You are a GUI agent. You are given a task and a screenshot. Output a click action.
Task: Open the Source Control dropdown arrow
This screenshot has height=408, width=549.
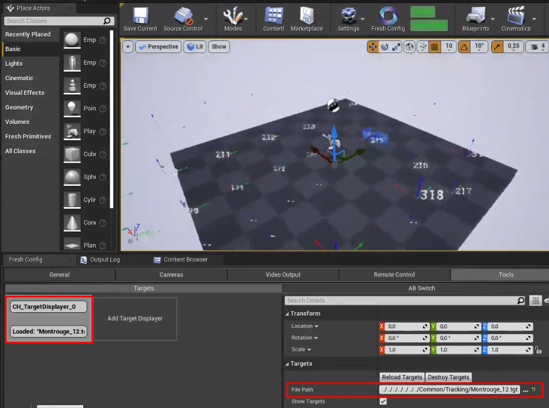click(x=206, y=19)
